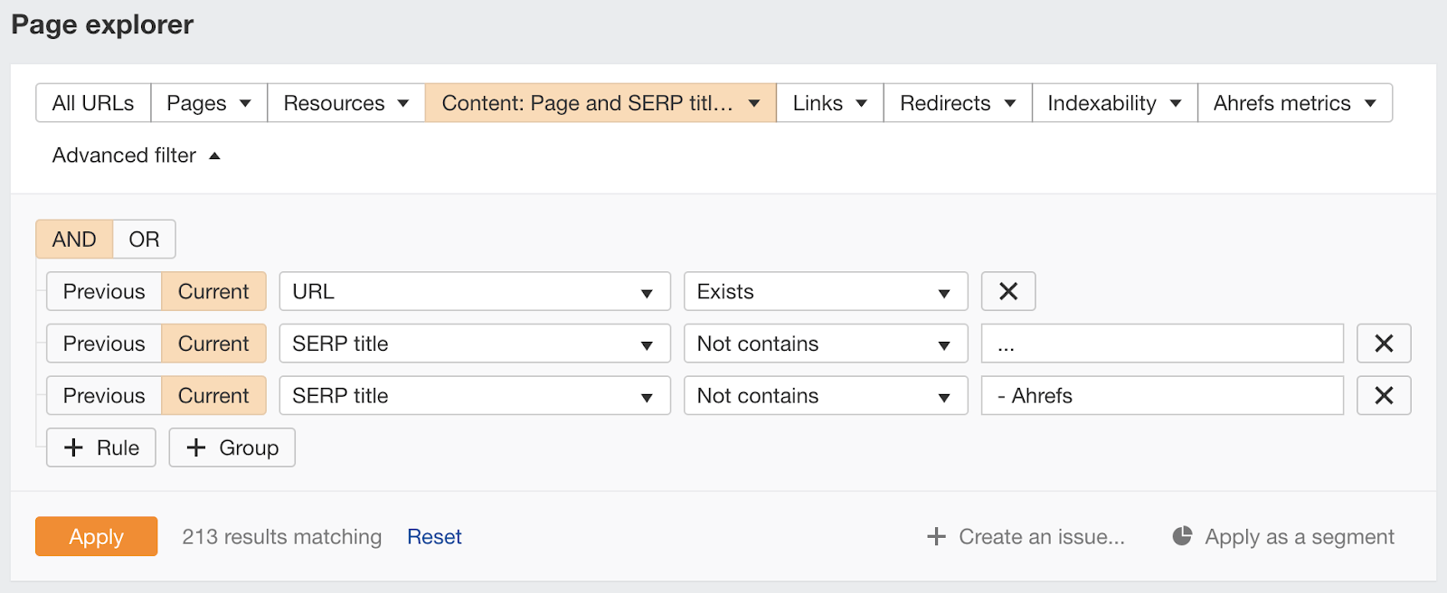Open the Exists condition dropdown
Image resolution: width=1447 pixels, height=593 pixels.
pos(825,291)
